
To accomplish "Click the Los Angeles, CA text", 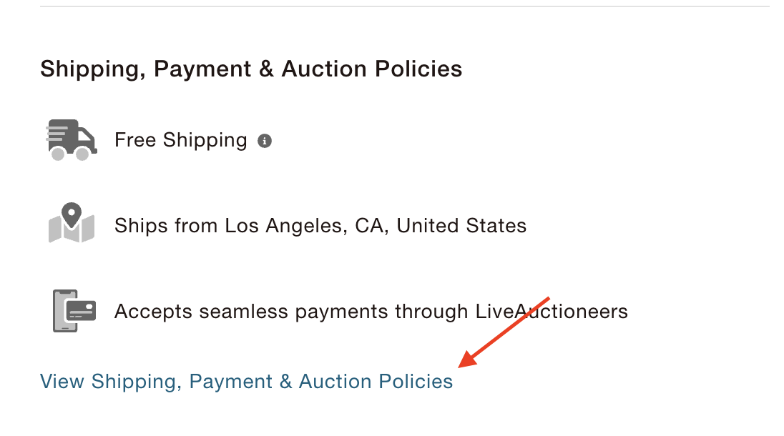I will (x=307, y=226).
